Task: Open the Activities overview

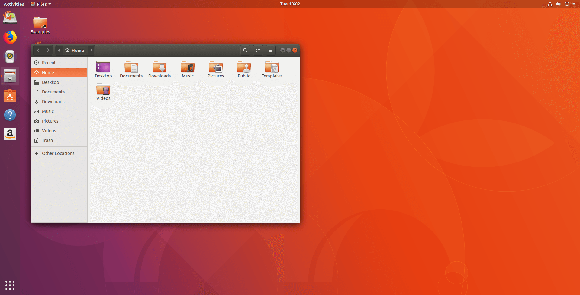Action: pyautogui.click(x=14, y=4)
